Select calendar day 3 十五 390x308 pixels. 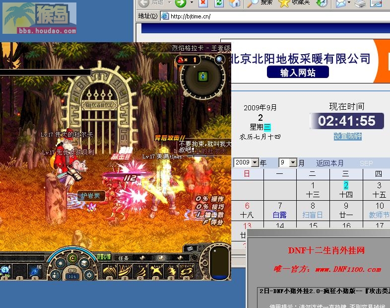pyautogui.click(x=379, y=190)
